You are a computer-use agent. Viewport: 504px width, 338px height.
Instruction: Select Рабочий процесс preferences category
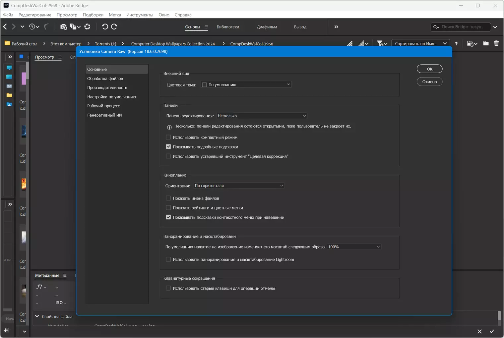pos(117,106)
